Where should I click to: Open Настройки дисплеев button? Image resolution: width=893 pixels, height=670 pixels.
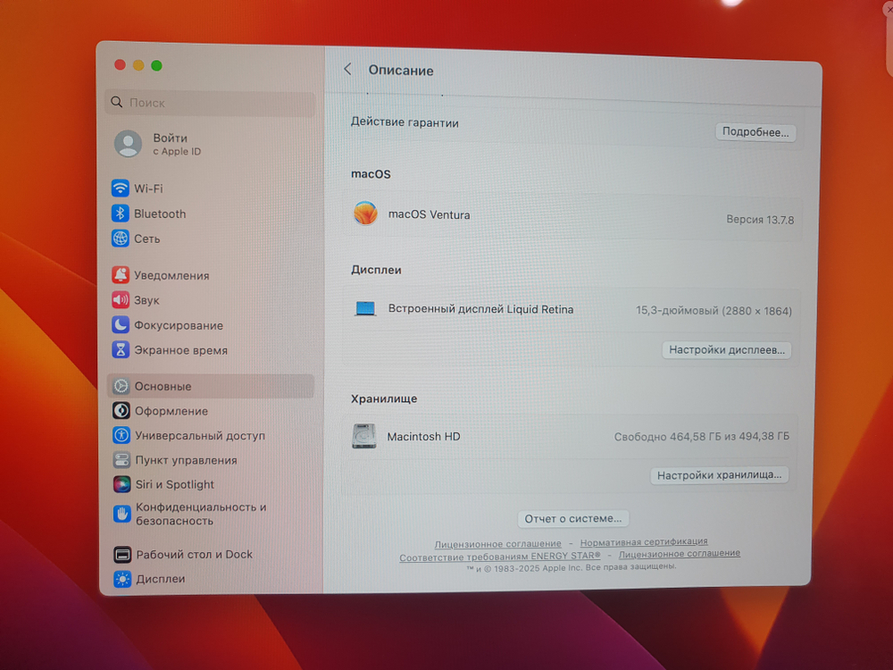tap(727, 350)
